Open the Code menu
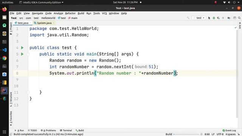242x136 pixels. [x=48, y=13]
